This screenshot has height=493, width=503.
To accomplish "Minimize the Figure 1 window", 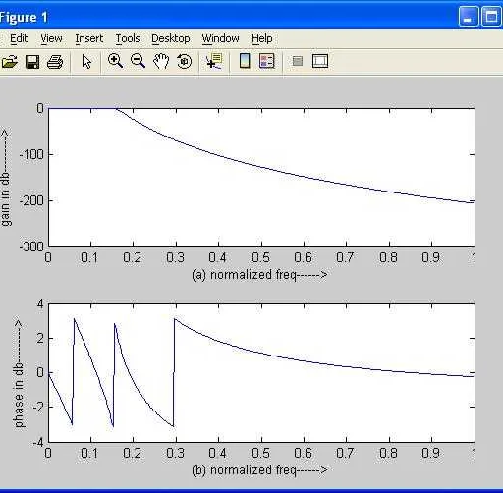I will (469, 17).
